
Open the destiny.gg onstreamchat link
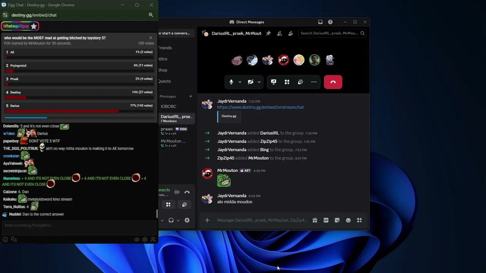[x=260, y=107]
